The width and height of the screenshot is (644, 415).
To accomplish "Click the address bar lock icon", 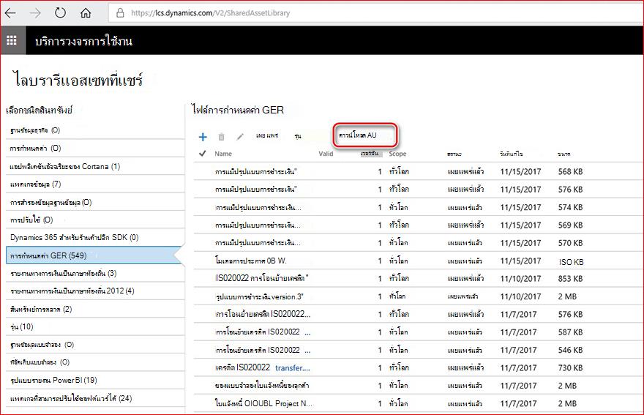I will coord(120,12).
